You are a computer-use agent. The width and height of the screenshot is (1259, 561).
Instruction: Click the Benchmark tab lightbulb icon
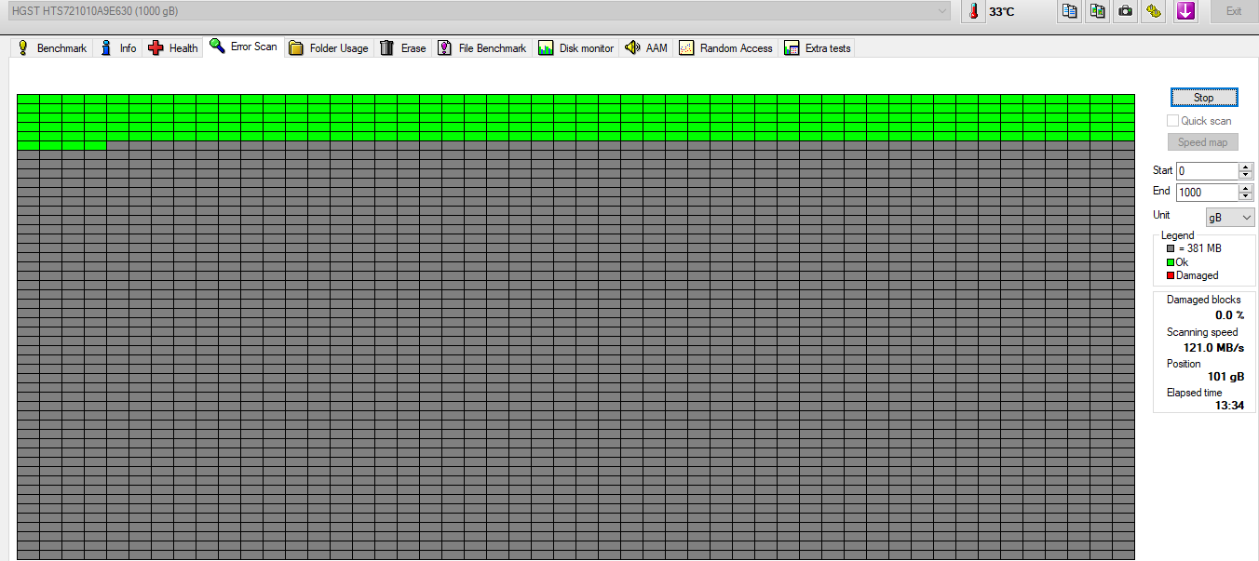[23, 47]
